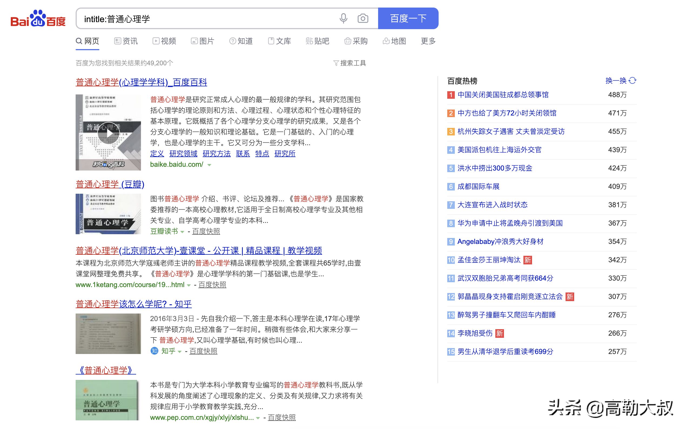Image resolution: width=686 pixels, height=429 pixels.
Task: Open the 豆瓣 book cover thumbnail
Action: pyautogui.click(x=108, y=214)
